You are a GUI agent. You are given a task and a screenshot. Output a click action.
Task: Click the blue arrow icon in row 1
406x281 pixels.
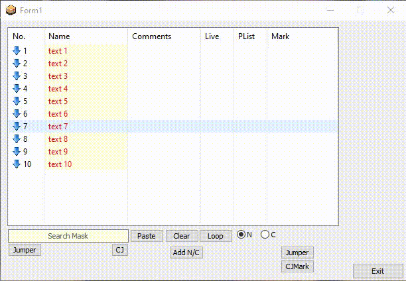pyautogui.click(x=17, y=50)
